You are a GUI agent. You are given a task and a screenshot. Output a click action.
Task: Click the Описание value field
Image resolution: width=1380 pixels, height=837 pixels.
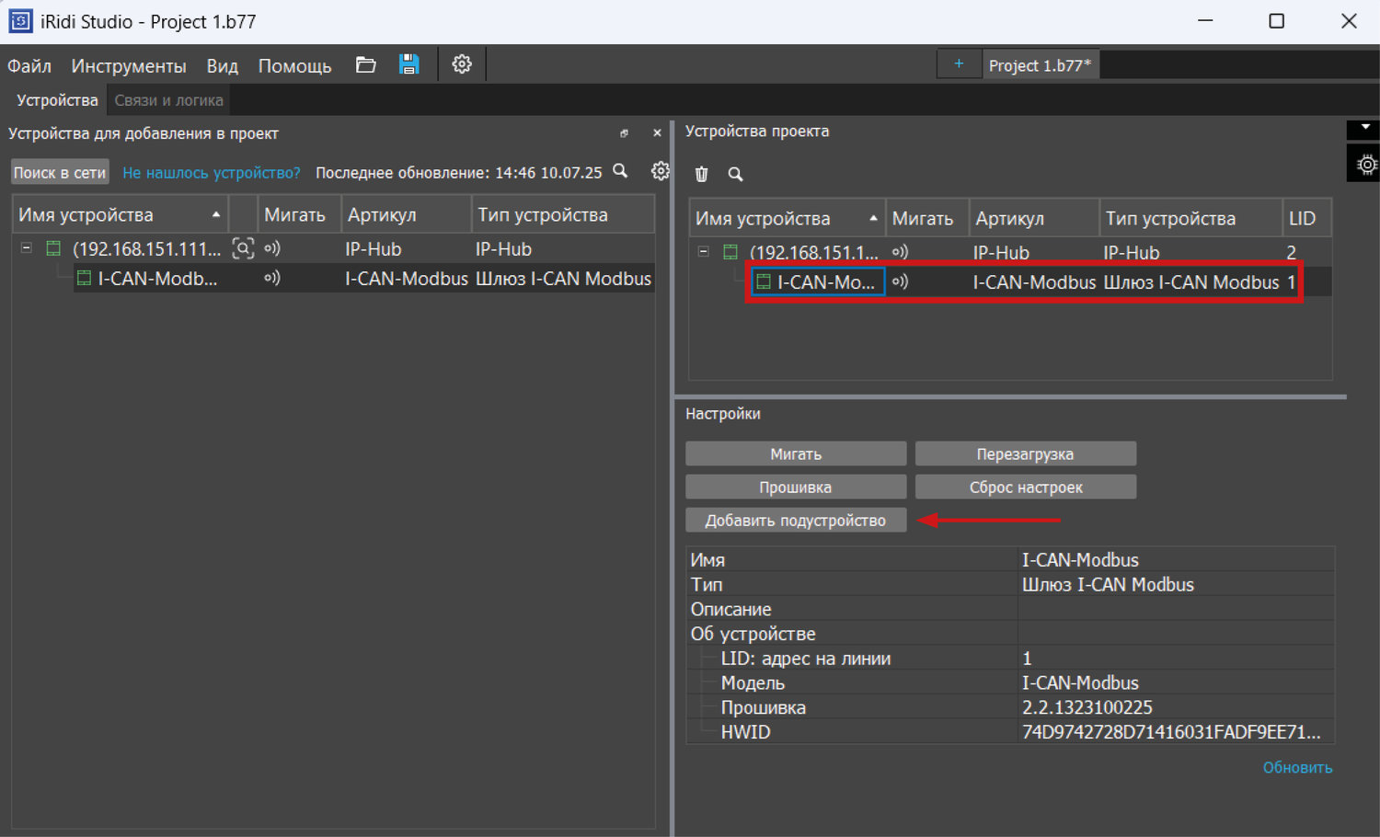coord(1176,609)
